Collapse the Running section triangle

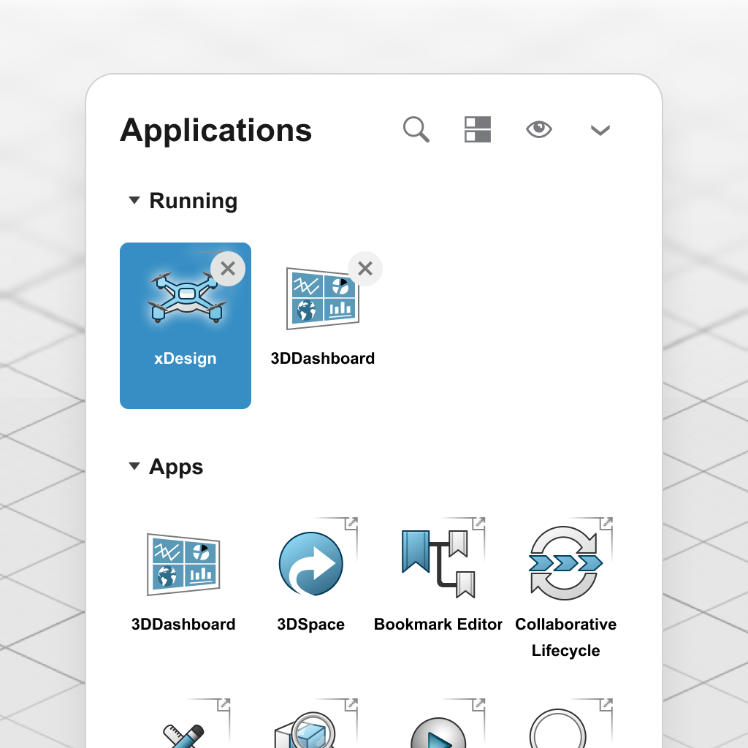tap(134, 200)
